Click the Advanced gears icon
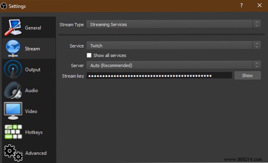The image size is (268, 163). [13, 153]
